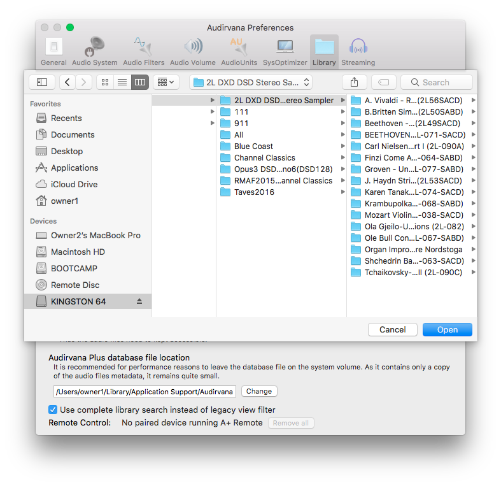The image size is (501, 486).
Task: Select the Library preferences tab
Action: tap(324, 52)
